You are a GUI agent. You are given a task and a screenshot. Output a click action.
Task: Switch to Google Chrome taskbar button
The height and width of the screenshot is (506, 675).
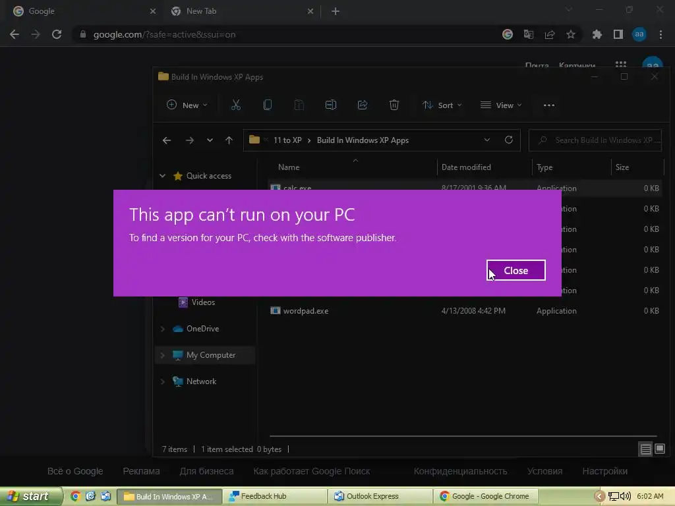(x=485, y=496)
